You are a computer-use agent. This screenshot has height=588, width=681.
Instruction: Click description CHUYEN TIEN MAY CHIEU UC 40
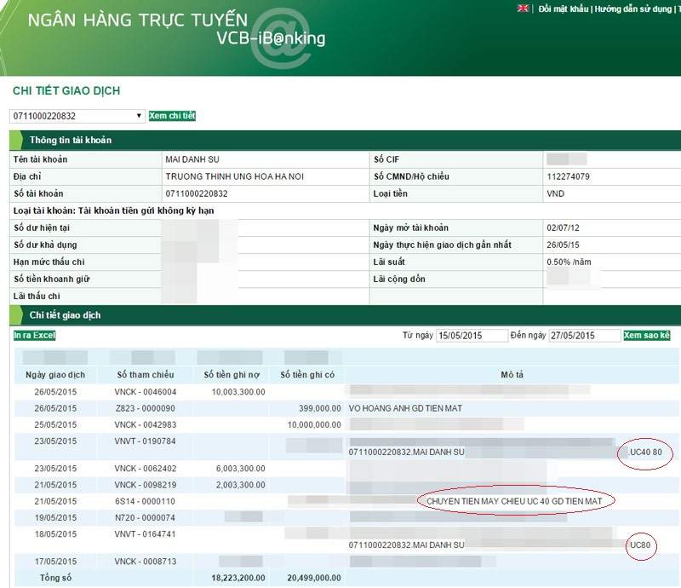click(488, 501)
